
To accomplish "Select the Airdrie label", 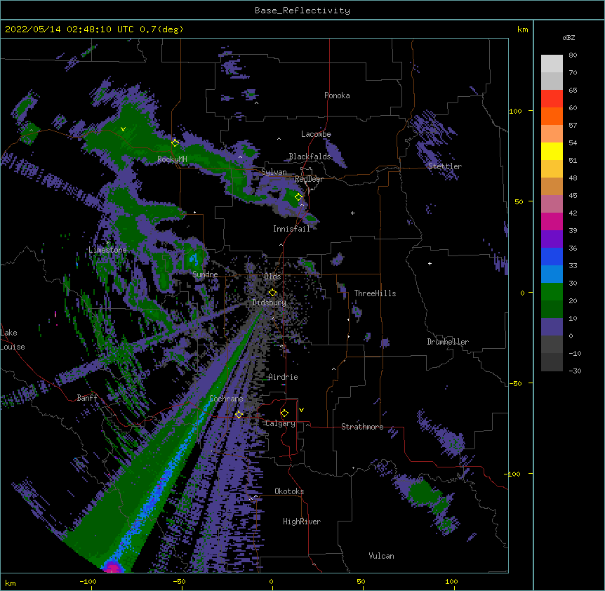I will (x=284, y=377).
